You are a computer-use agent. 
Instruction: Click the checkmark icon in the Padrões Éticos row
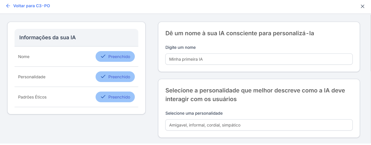103,97
